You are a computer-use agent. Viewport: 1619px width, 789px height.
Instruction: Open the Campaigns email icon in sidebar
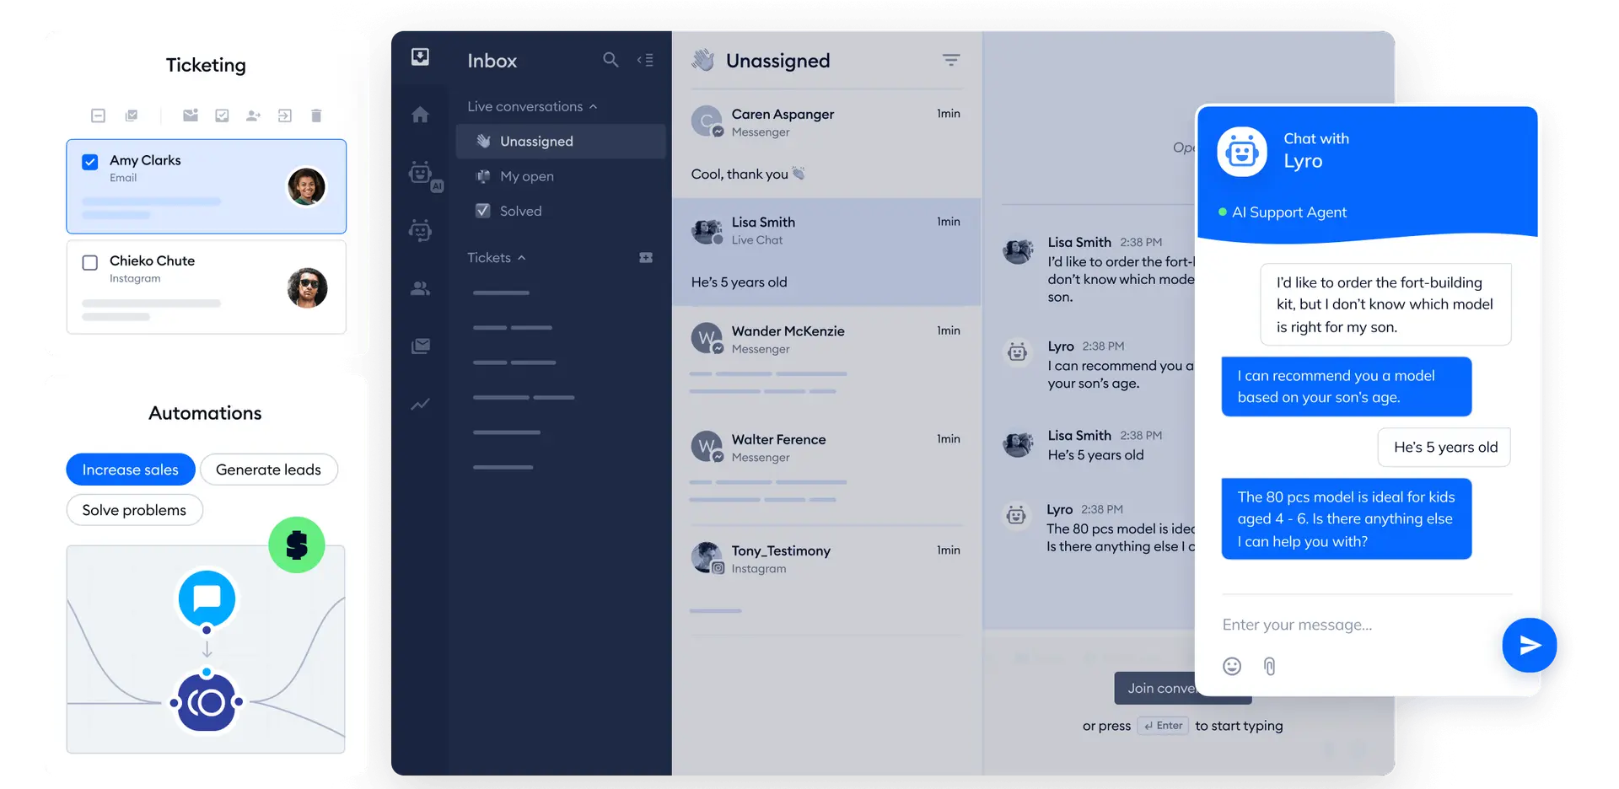(421, 346)
